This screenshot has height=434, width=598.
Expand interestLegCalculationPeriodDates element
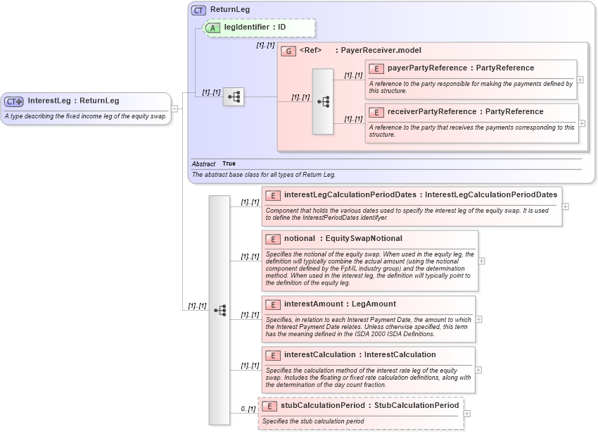coord(566,206)
